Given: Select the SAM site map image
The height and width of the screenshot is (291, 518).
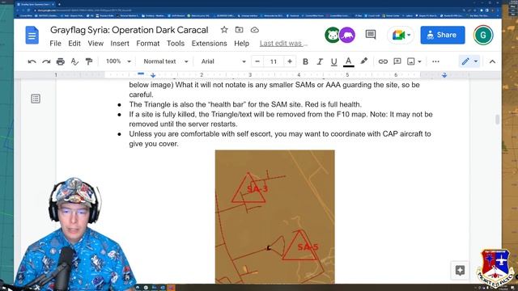Looking at the screenshot, I should pyautogui.click(x=275, y=217).
